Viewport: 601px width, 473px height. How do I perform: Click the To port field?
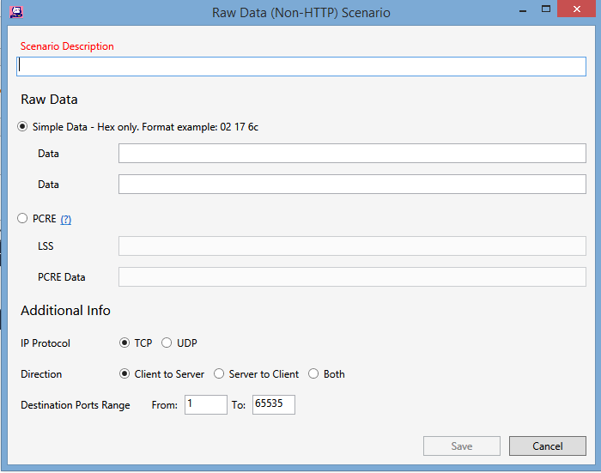click(x=274, y=405)
